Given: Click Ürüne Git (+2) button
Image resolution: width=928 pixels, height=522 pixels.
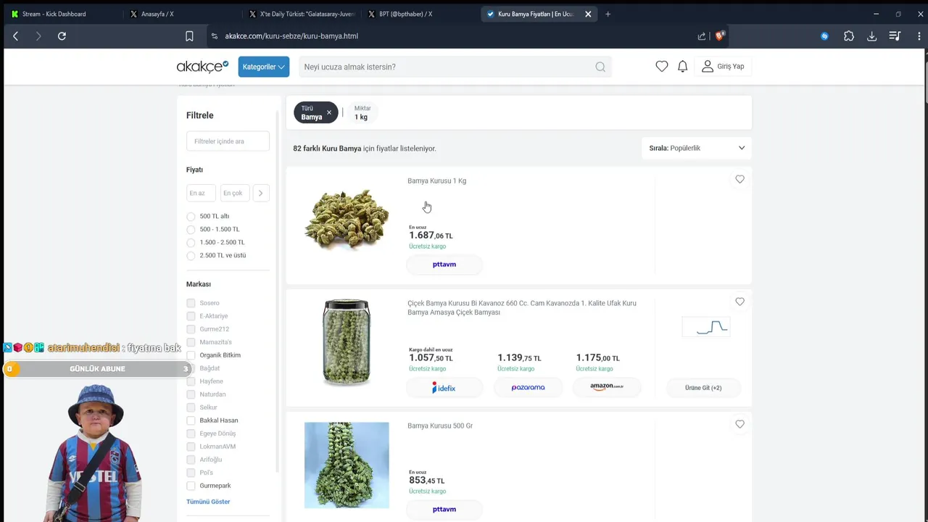Looking at the screenshot, I should point(703,388).
